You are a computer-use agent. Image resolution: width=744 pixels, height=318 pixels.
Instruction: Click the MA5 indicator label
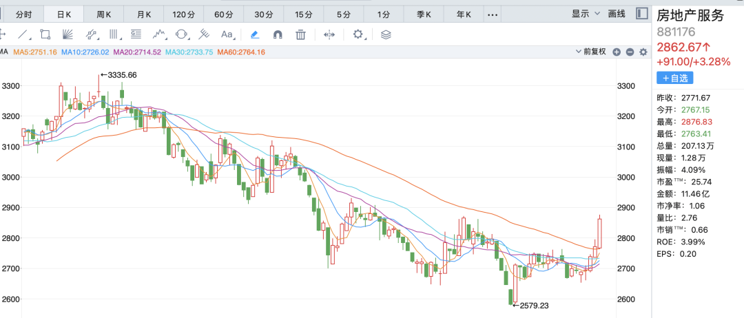click(x=35, y=52)
